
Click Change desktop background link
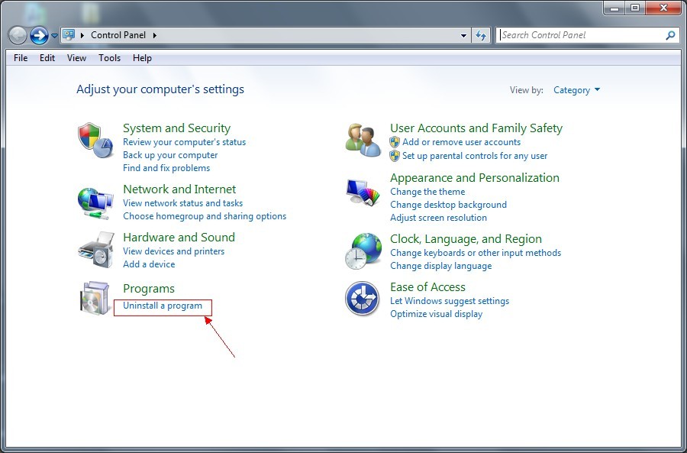(448, 205)
